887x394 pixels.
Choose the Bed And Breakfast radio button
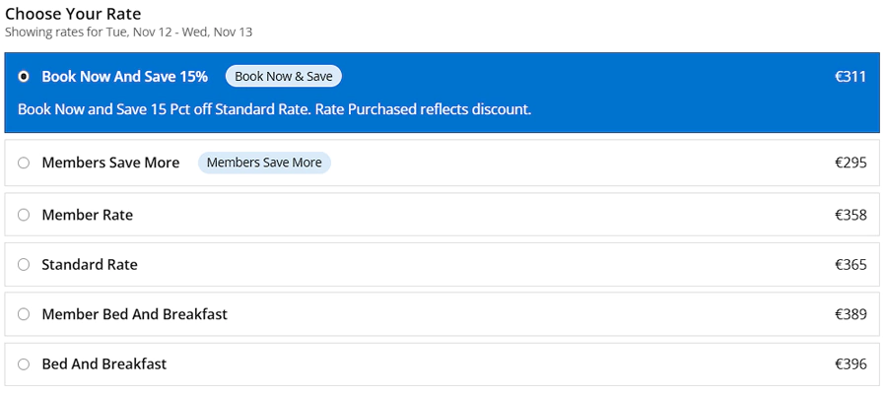[24, 364]
